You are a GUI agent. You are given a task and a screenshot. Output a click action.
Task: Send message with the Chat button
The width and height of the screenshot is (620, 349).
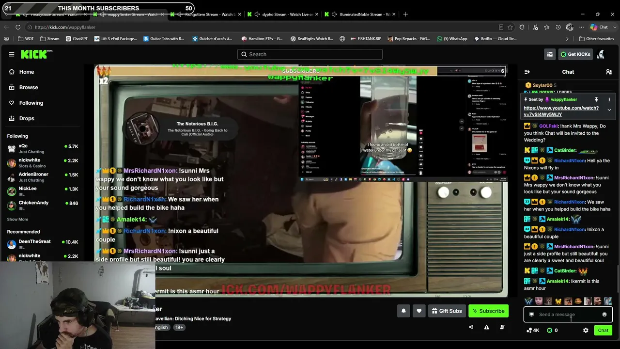tap(603, 331)
